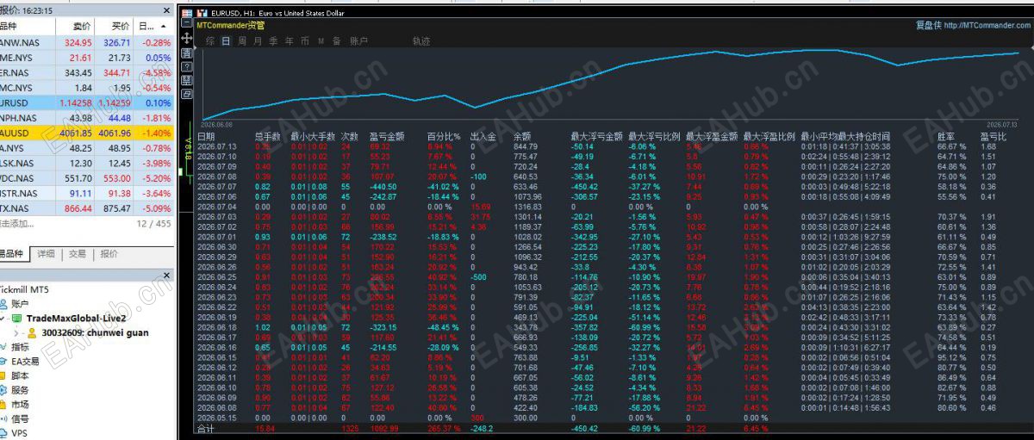Click the 百分比% column header
This screenshot has width=1034, height=440.
[445, 136]
